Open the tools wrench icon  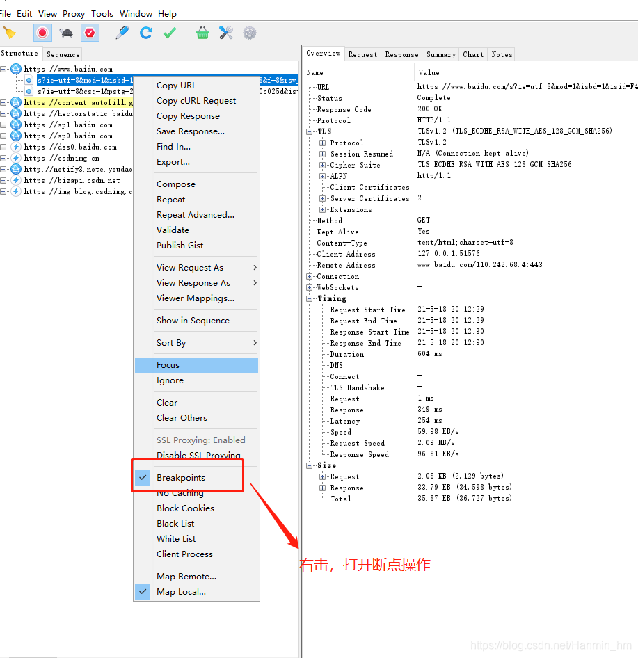[226, 33]
